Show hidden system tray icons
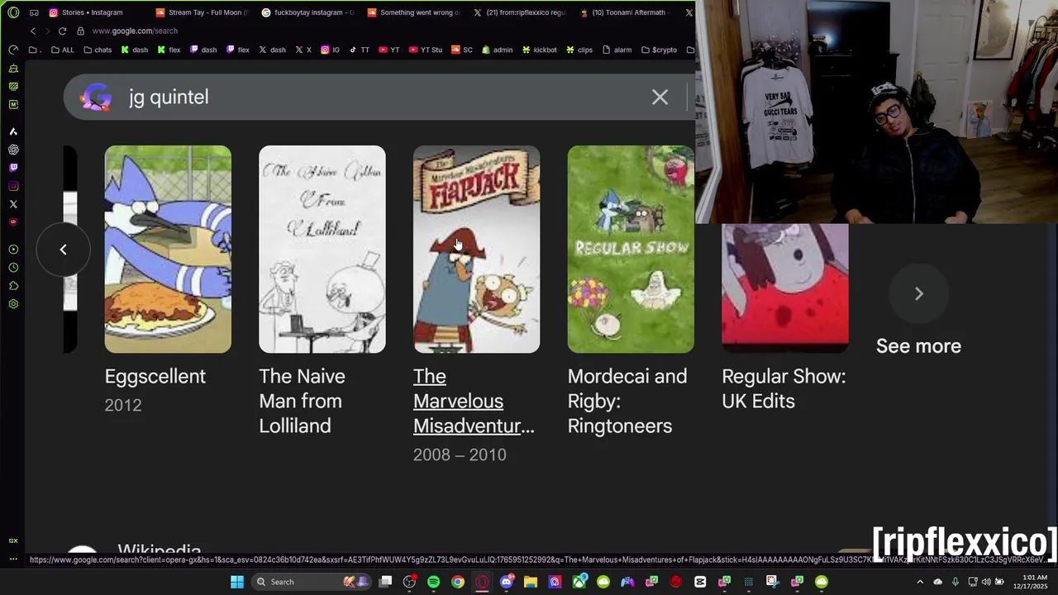The width and height of the screenshot is (1058, 595). click(920, 582)
